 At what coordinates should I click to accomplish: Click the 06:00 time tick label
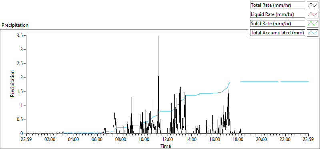tap(97, 139)
